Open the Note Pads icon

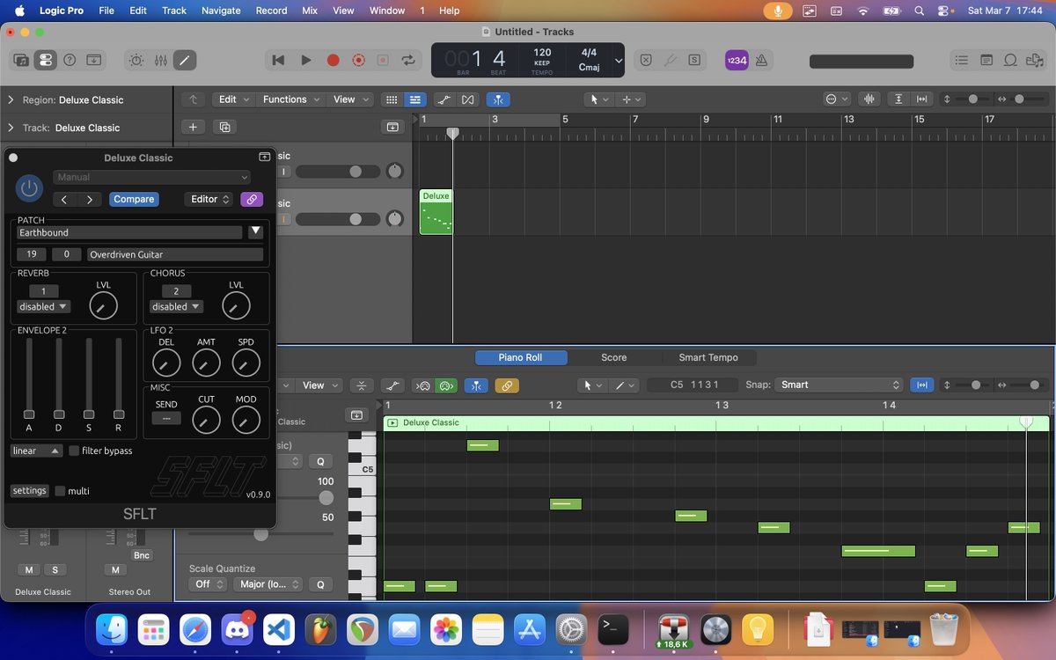(x=986, y=61)
